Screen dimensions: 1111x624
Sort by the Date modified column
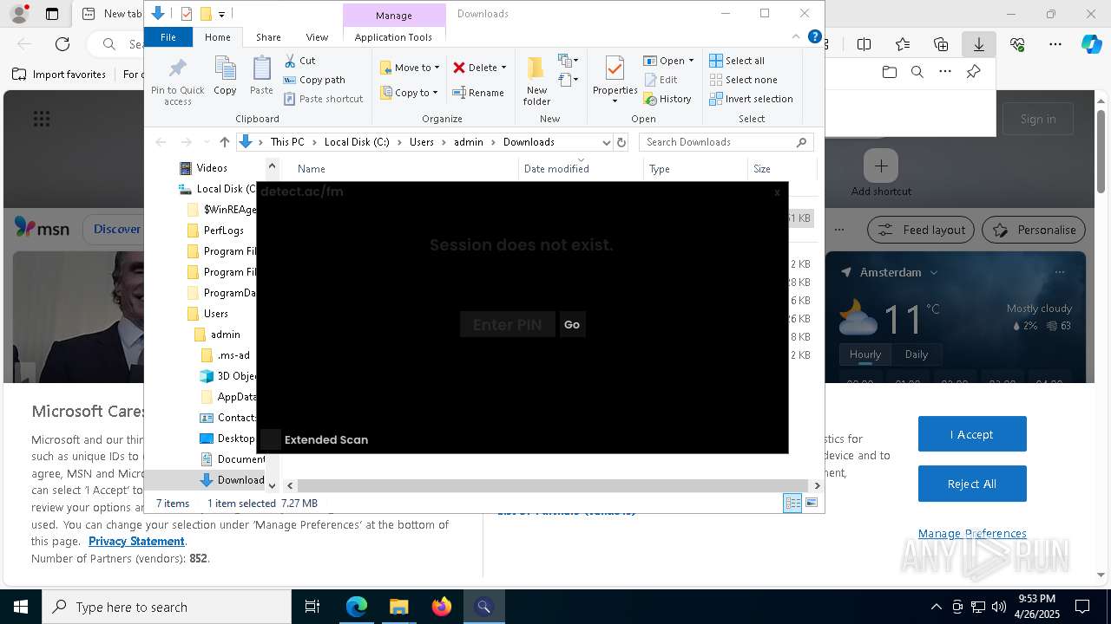pyautogui.click(x=582, y=169)
